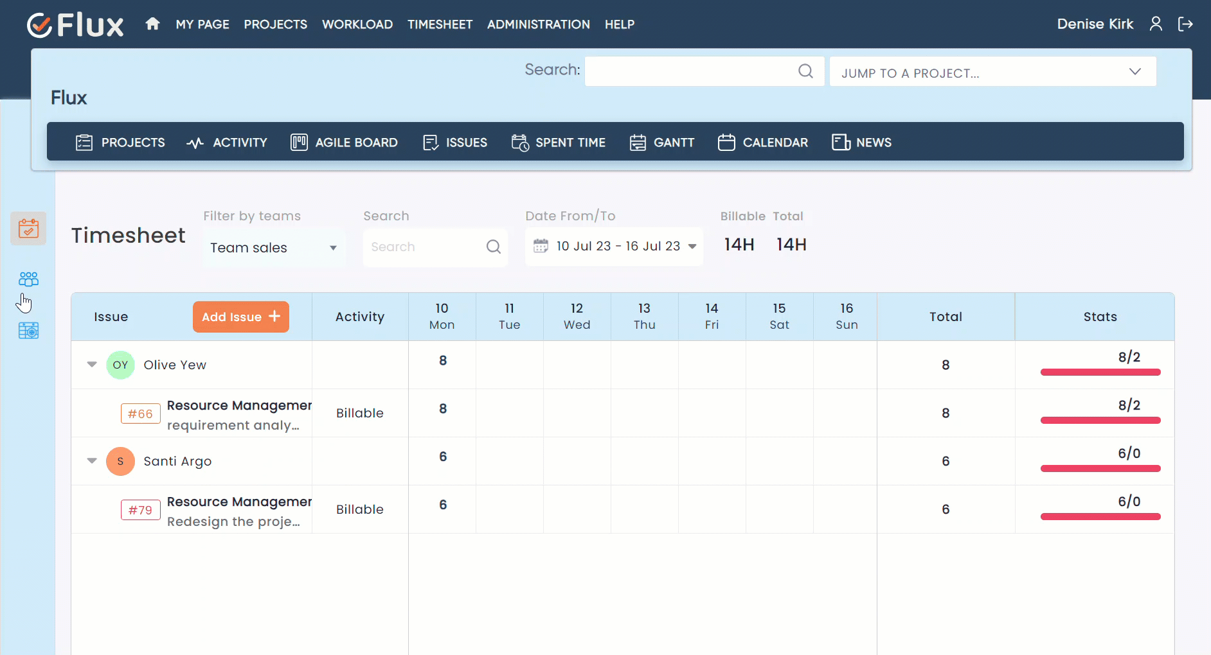Click Olive Yew's 8/2 stats progress bar
Screen dimensions: 1211x655
pyautogui.click(x=1100, y=372)
